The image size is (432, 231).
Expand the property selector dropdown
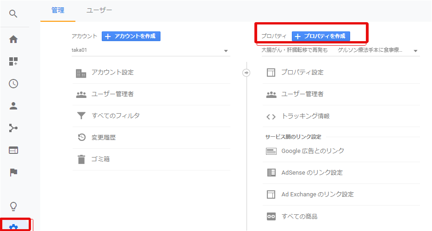[340, 50]
